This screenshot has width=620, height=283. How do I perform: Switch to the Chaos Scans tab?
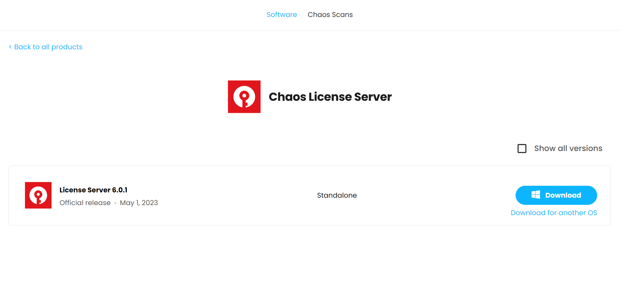coord(330,15)
